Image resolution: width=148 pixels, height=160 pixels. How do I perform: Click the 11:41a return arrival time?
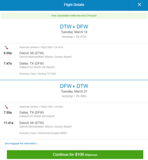point(9,123)
